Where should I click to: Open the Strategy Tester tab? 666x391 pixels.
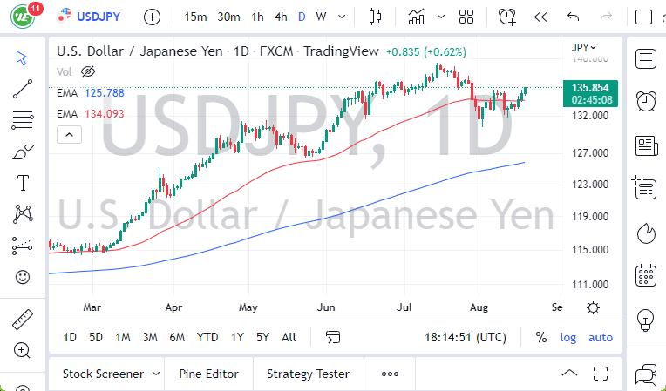point(308,374)
